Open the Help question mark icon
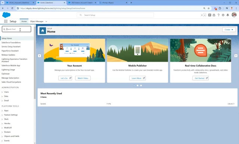 click(218, 15)
